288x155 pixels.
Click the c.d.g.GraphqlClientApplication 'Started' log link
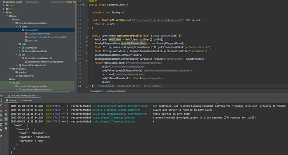(113, 118)
